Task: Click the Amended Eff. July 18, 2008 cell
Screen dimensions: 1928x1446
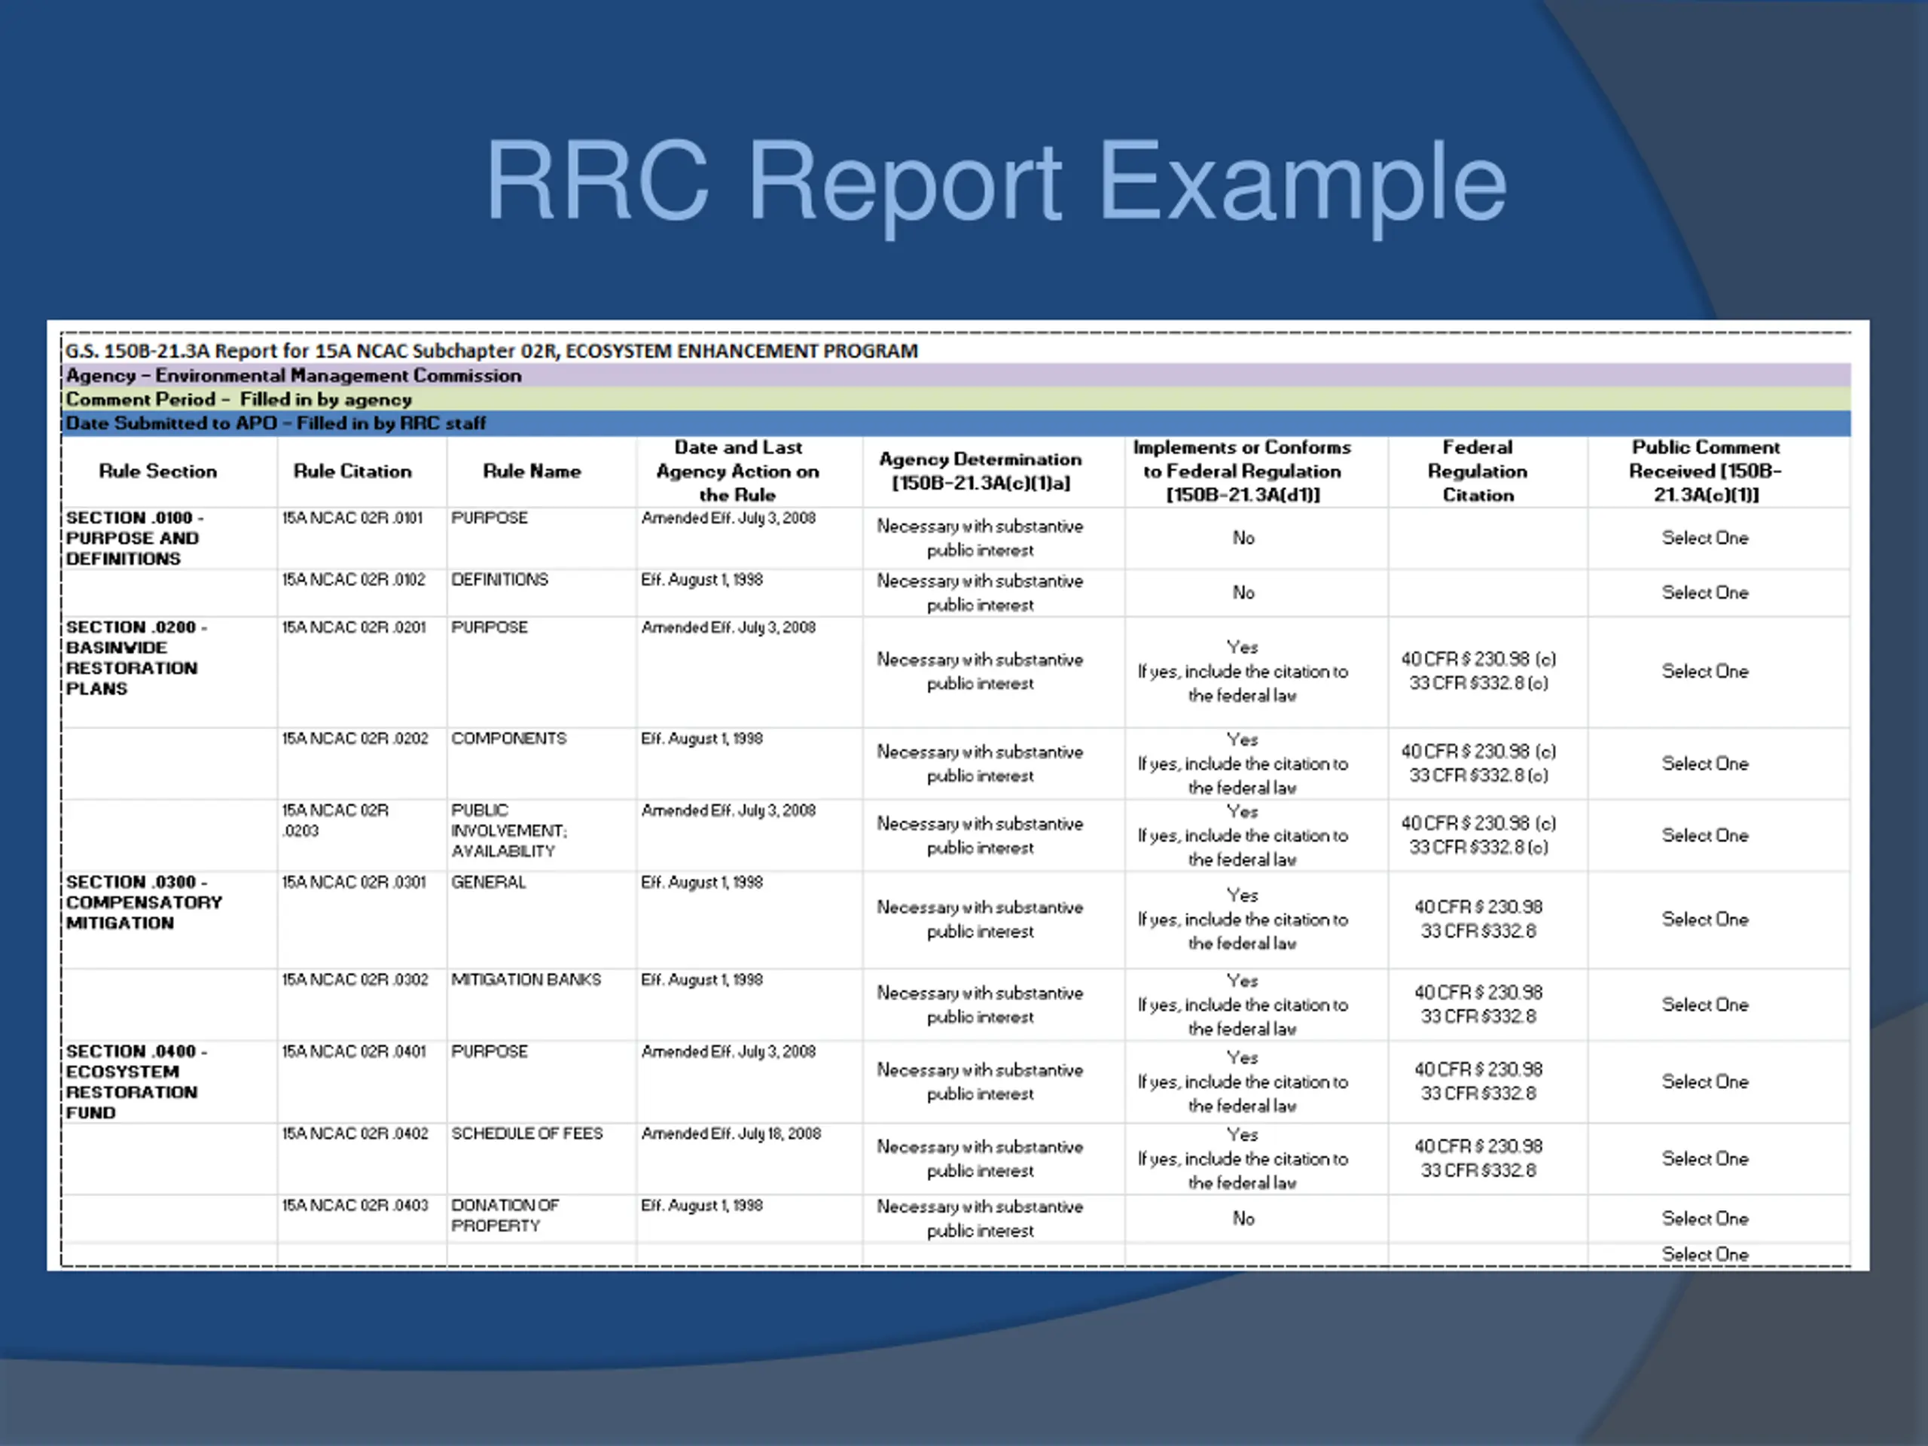Action: point(731,1134)
